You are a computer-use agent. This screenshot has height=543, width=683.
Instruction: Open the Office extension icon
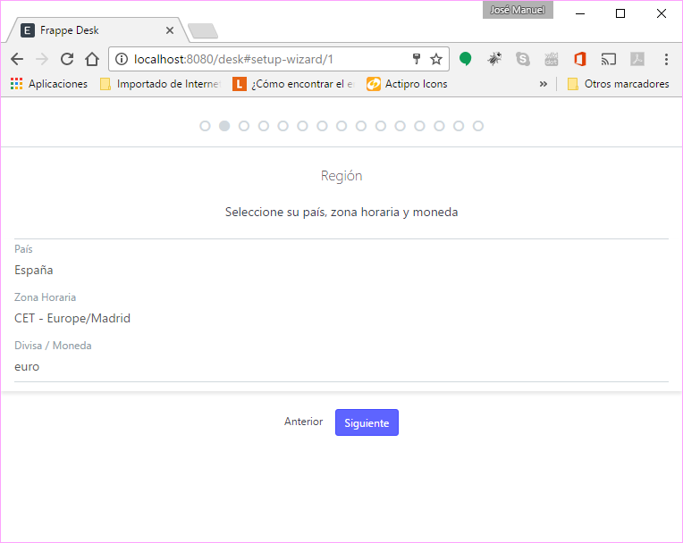click(x=580, y=59)
